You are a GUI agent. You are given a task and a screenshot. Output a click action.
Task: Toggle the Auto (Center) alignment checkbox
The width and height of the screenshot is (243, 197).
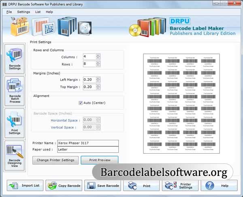[81, 103]
